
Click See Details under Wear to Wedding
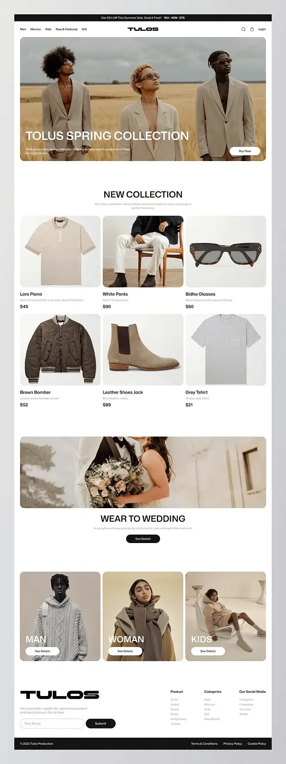(x=143, y=539)
